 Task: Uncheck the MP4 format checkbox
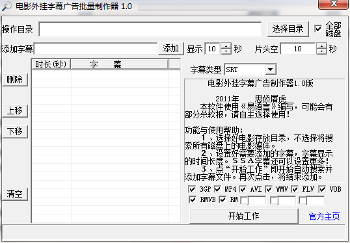[217, 189]
